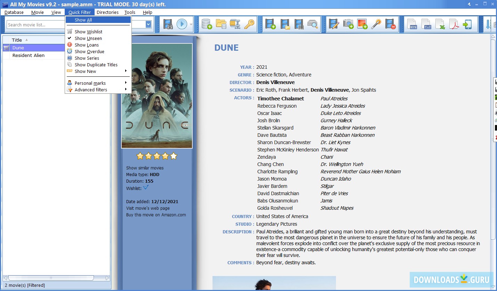
Task: Click the blue Play movie button
Action: 182,24
